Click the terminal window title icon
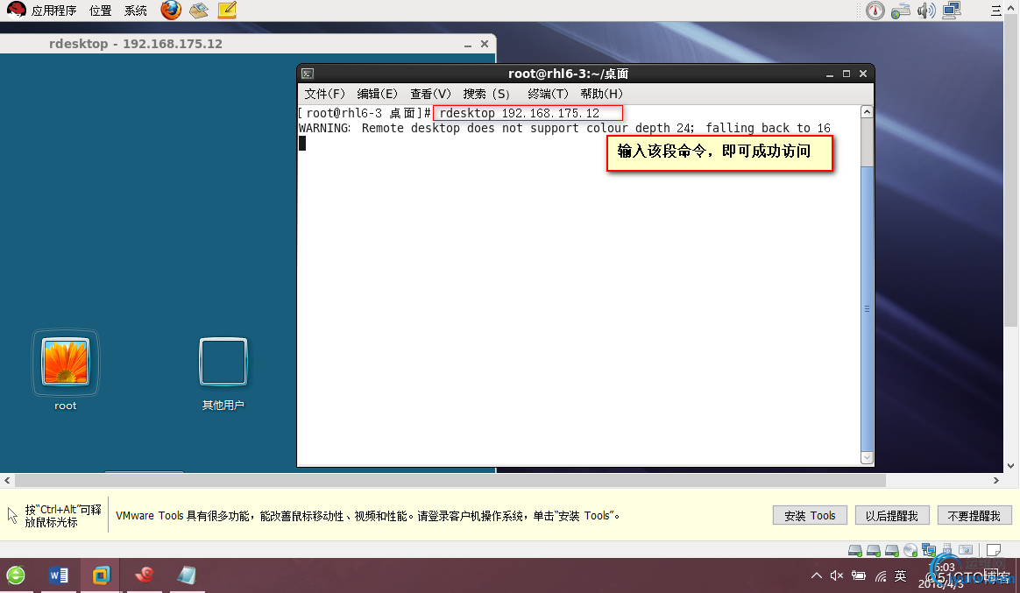This screenshot has width=1020, height=593. (x=308, y=74)
